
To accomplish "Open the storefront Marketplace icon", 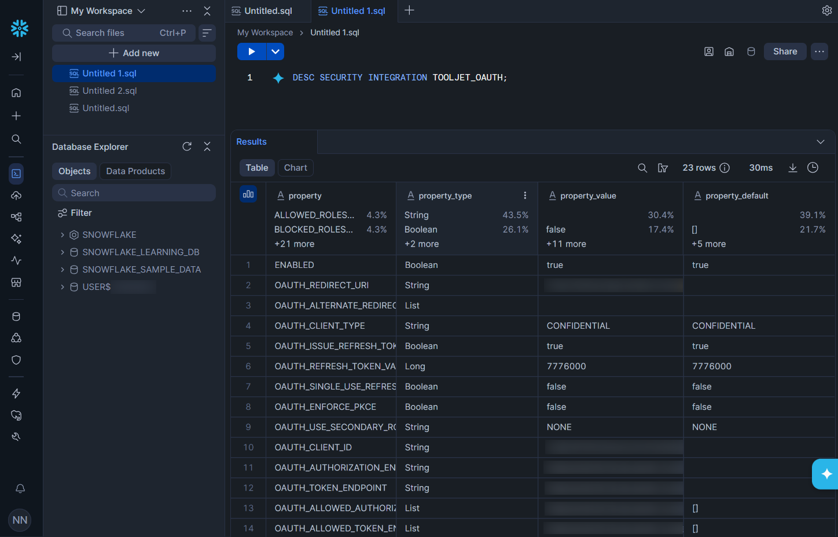I will point(16,282).
